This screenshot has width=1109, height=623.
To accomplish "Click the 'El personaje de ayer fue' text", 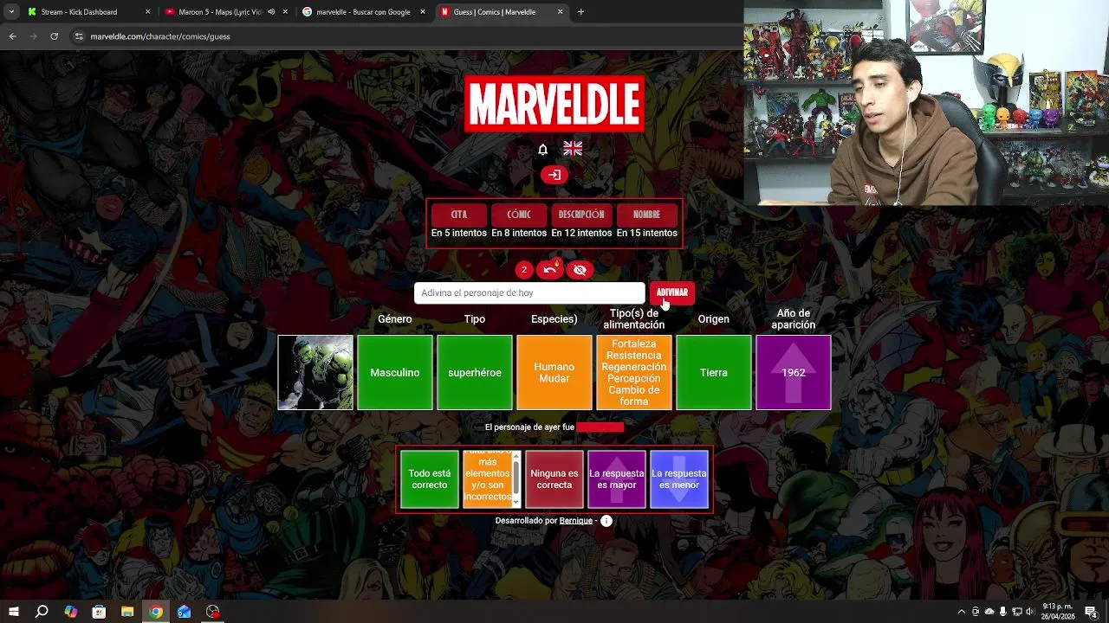I will (x=529, y=427).
